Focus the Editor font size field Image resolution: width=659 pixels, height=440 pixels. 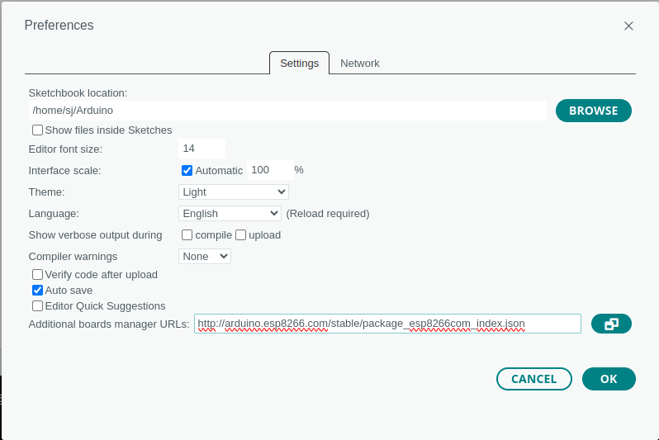click(201, 149)
